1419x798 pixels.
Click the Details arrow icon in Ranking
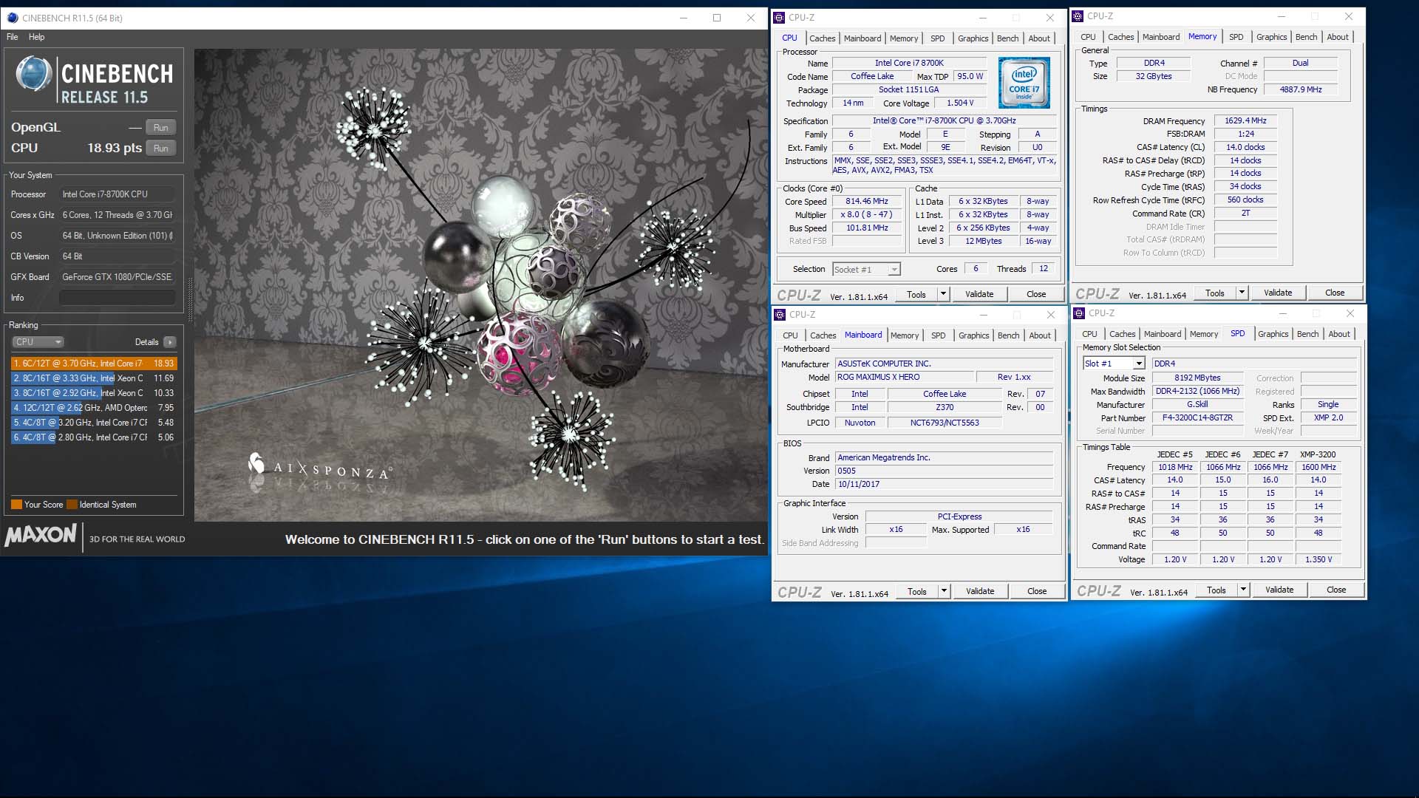coord(170,342)
